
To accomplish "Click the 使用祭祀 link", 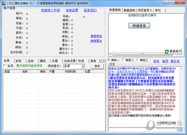I will tap(96, 36).
